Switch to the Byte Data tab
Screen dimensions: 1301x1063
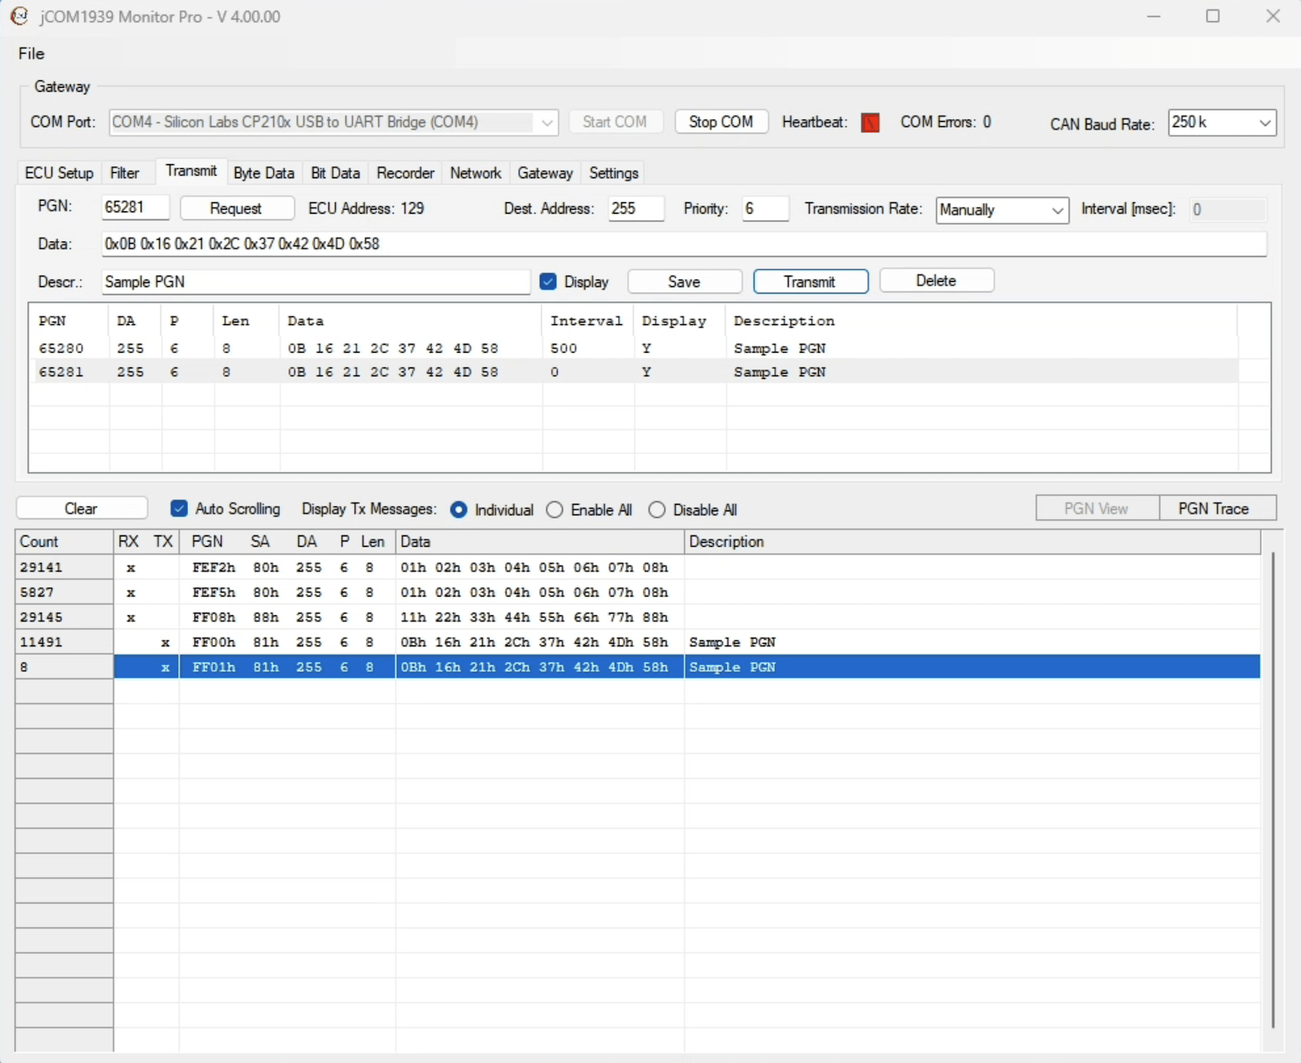point(263,173)
